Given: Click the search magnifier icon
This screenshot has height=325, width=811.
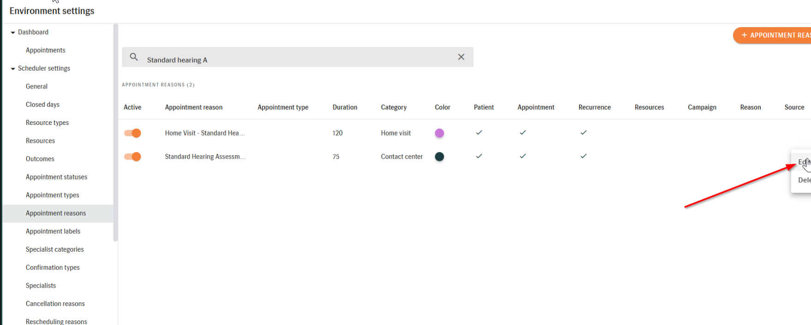Looking at the screenshot, I should [x=134, y=57].
